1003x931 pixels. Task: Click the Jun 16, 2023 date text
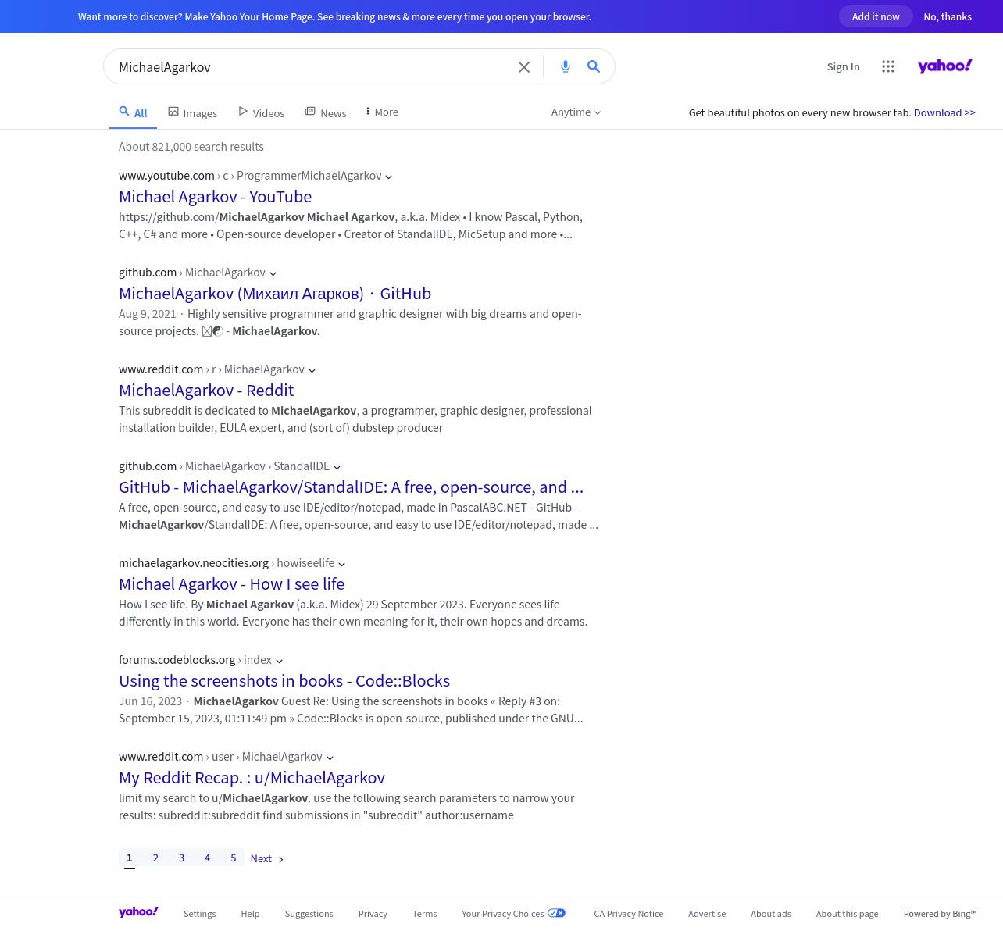tap(150, 701)
